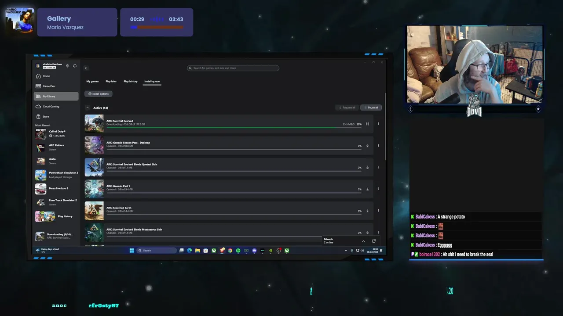Click the ARK: Survival Evolved cover thumbnail
The image size is (563, 316).
pyautogui.click(x=94, y=124)
